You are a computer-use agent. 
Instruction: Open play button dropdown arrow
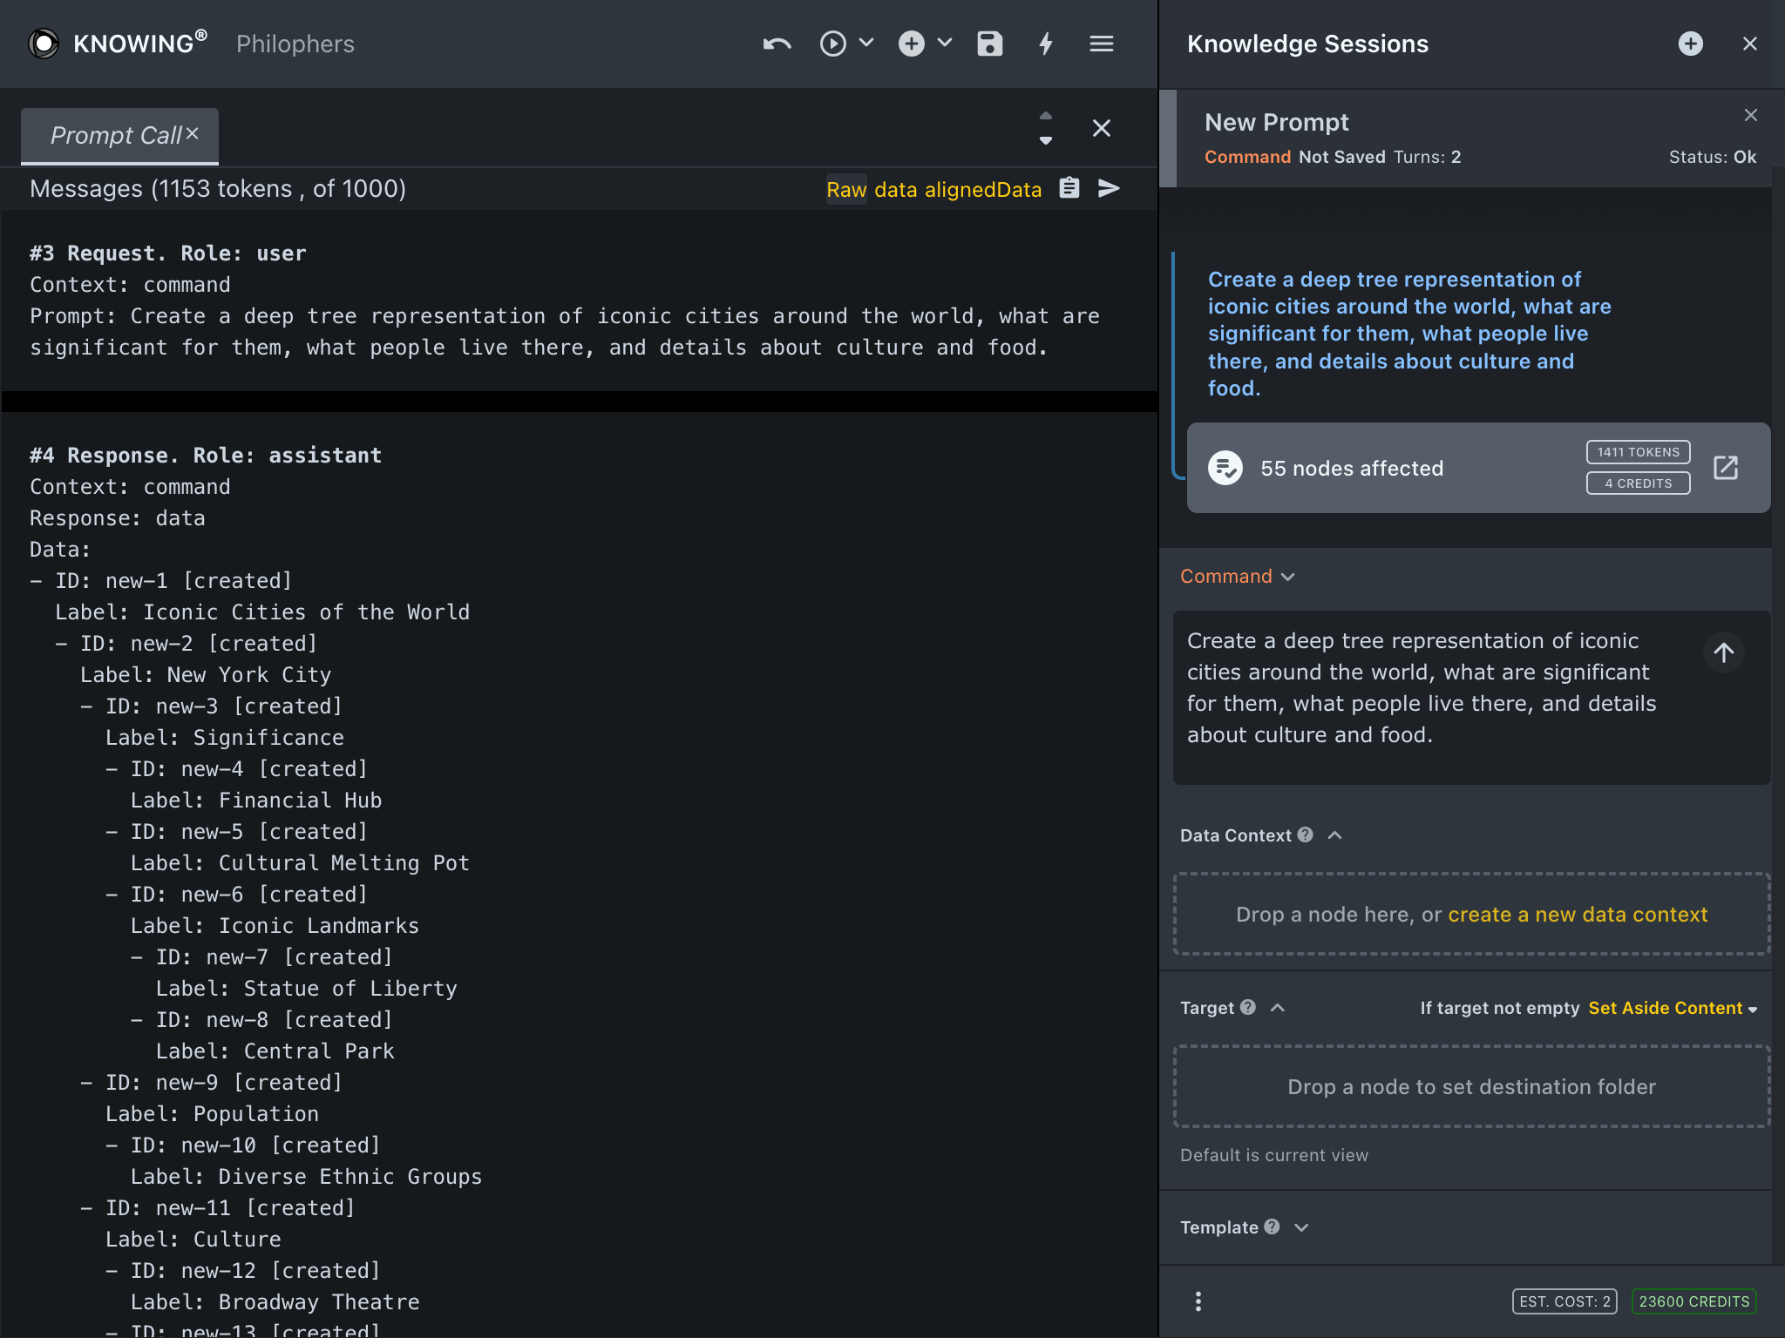click(x=866, y=43)
